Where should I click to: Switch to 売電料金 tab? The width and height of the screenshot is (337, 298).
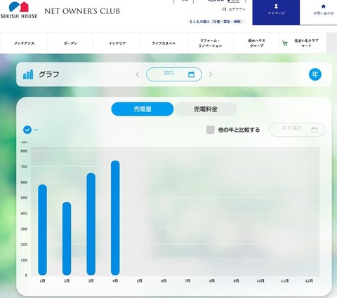(206, 109)
